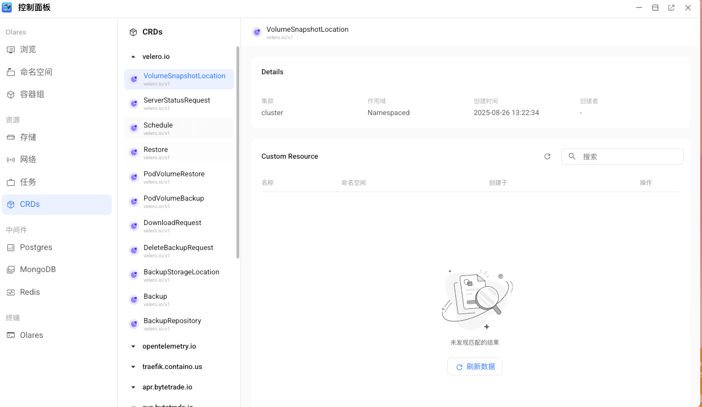Click the Olares terminal icon

point(11,335)
